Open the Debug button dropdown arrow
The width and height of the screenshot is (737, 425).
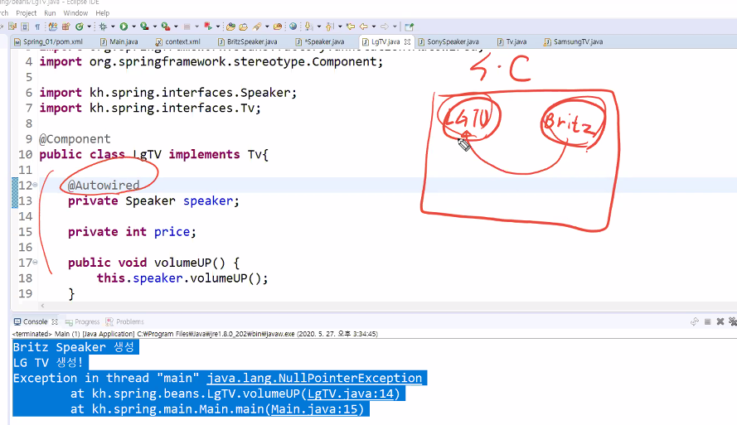pyautogui.click(x=113, y=27)
